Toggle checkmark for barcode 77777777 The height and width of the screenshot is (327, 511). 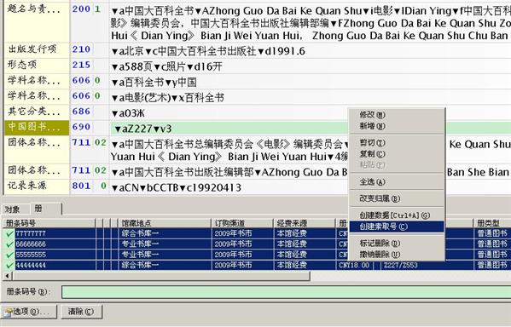coord(9,233)
